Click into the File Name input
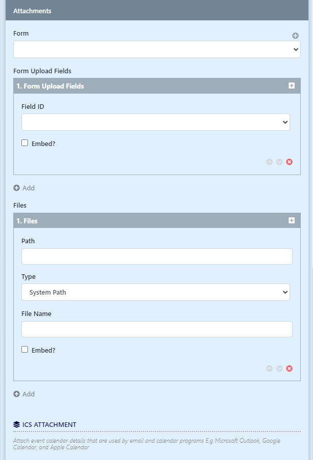313x460 pixels. [x=157, y=329]
